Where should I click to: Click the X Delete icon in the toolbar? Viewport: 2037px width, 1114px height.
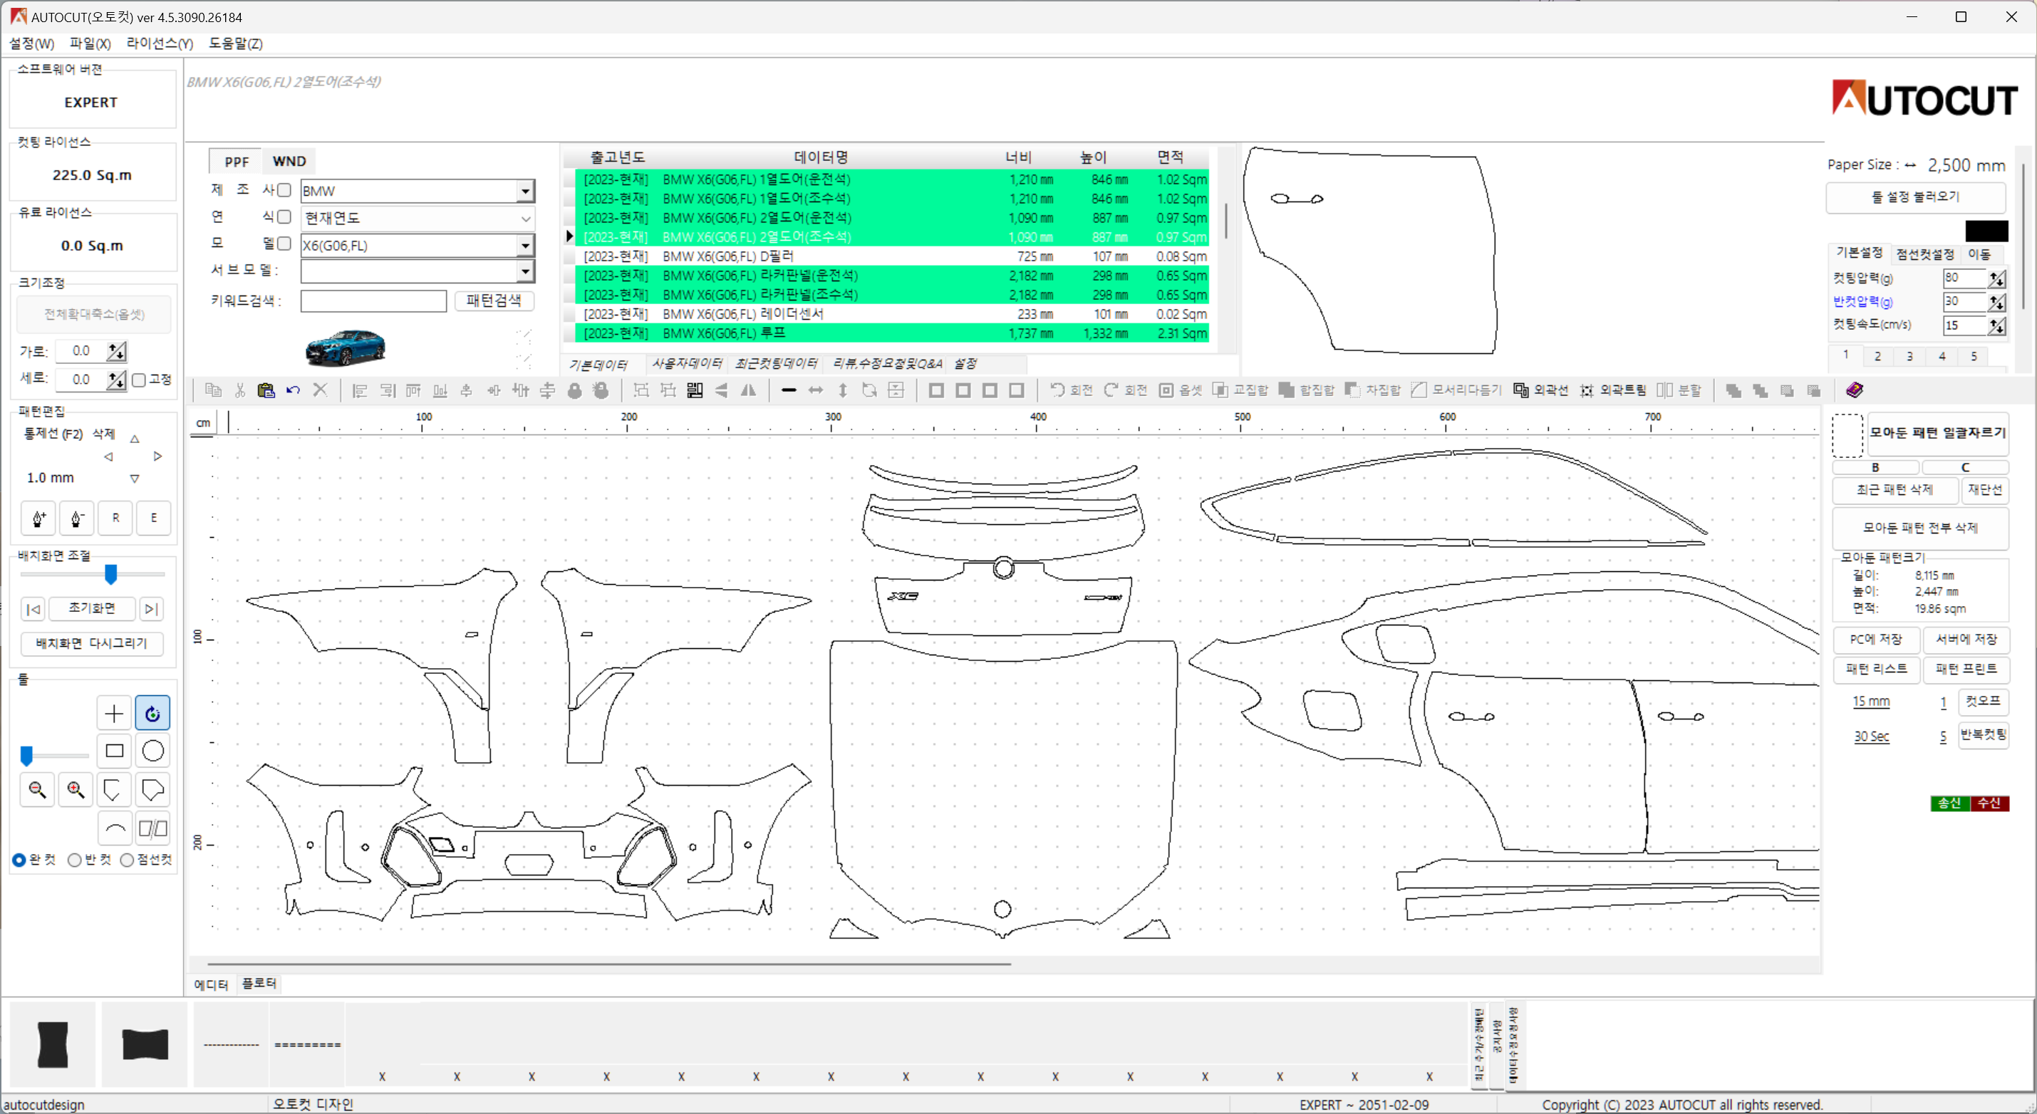[x=320, y=390]
